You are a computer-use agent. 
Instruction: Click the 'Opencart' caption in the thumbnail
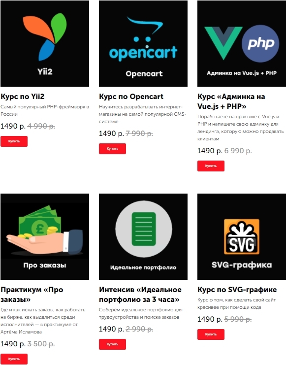click(144, 74)
